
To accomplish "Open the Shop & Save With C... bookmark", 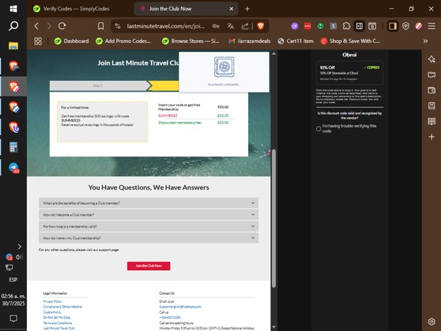I will point(351,41).
